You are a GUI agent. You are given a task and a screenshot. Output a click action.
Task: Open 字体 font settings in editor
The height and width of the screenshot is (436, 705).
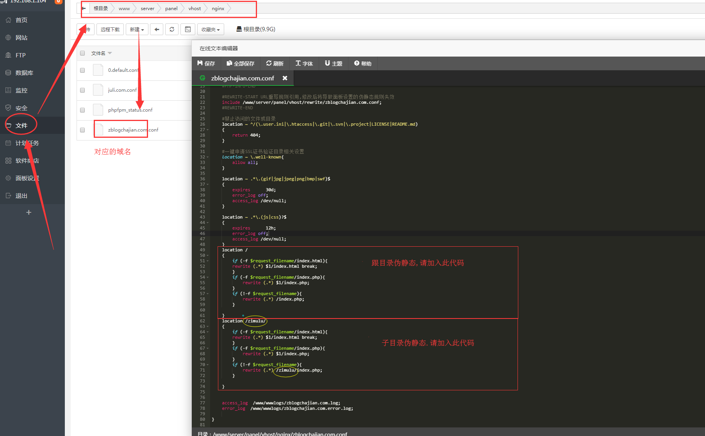click(304, 63)
